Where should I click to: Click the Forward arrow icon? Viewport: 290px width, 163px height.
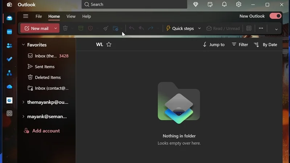151,28
